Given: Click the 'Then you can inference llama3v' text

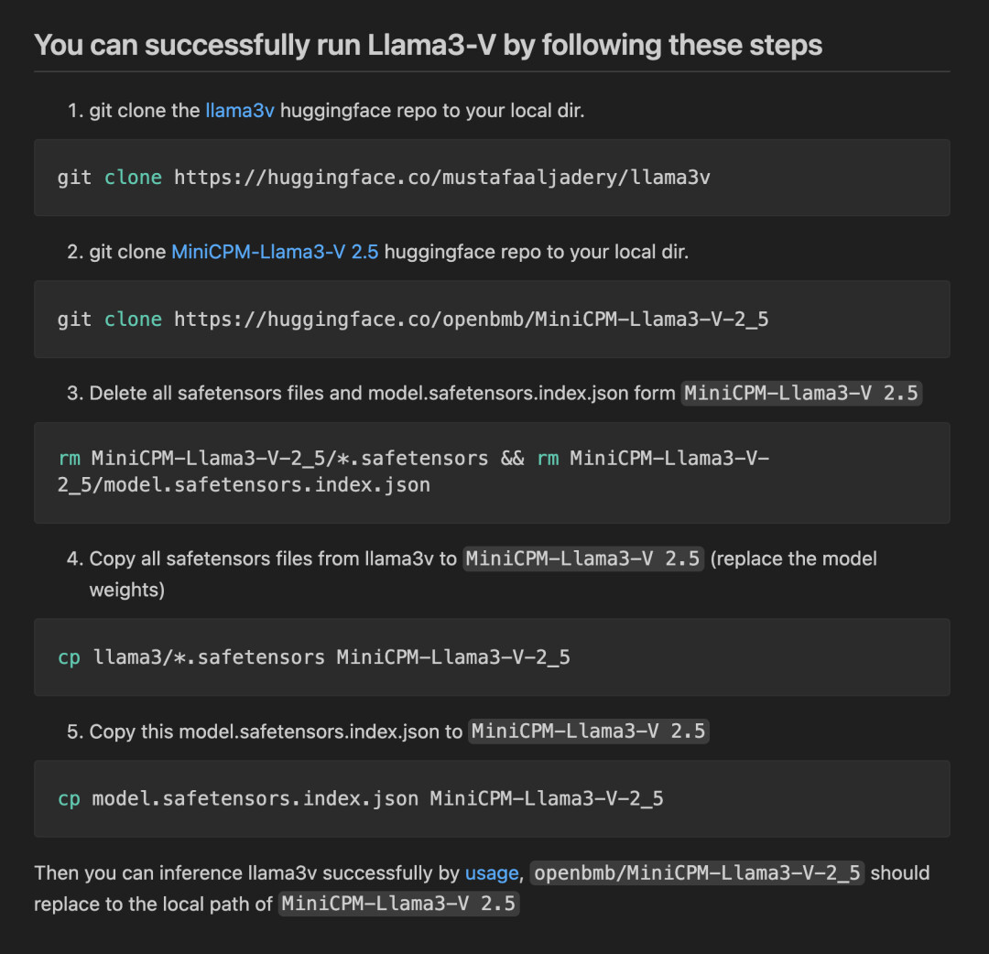Looking at the screenshot, I should coord(247,873).
